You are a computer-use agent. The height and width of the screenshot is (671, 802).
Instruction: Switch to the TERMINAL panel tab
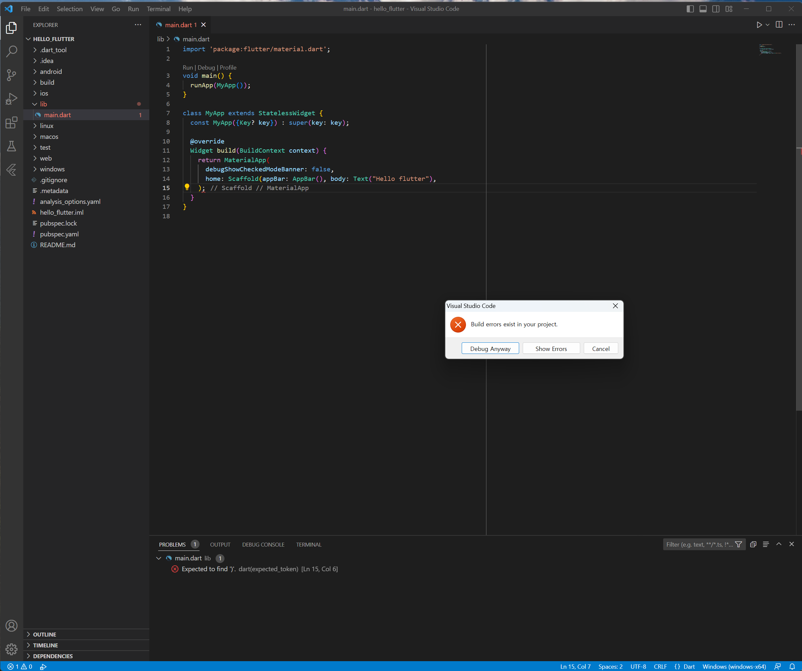point(308,545)
